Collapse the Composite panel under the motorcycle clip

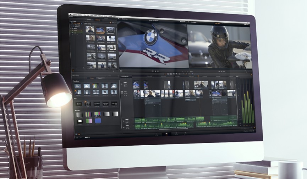(213, 100)
